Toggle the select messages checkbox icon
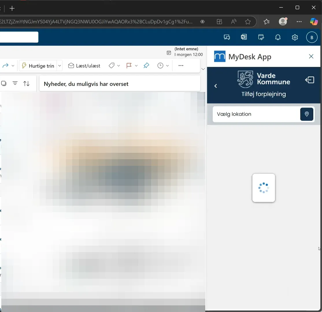Viewport: 322px width, 312px height. [4, 83]
